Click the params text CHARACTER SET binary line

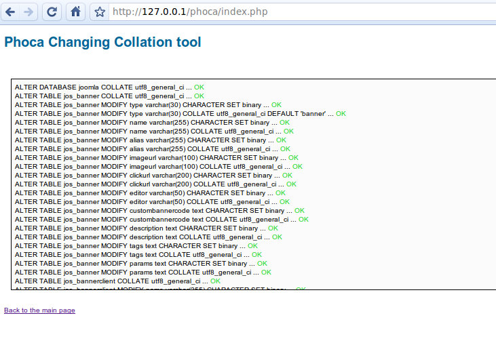pos(140,264)
